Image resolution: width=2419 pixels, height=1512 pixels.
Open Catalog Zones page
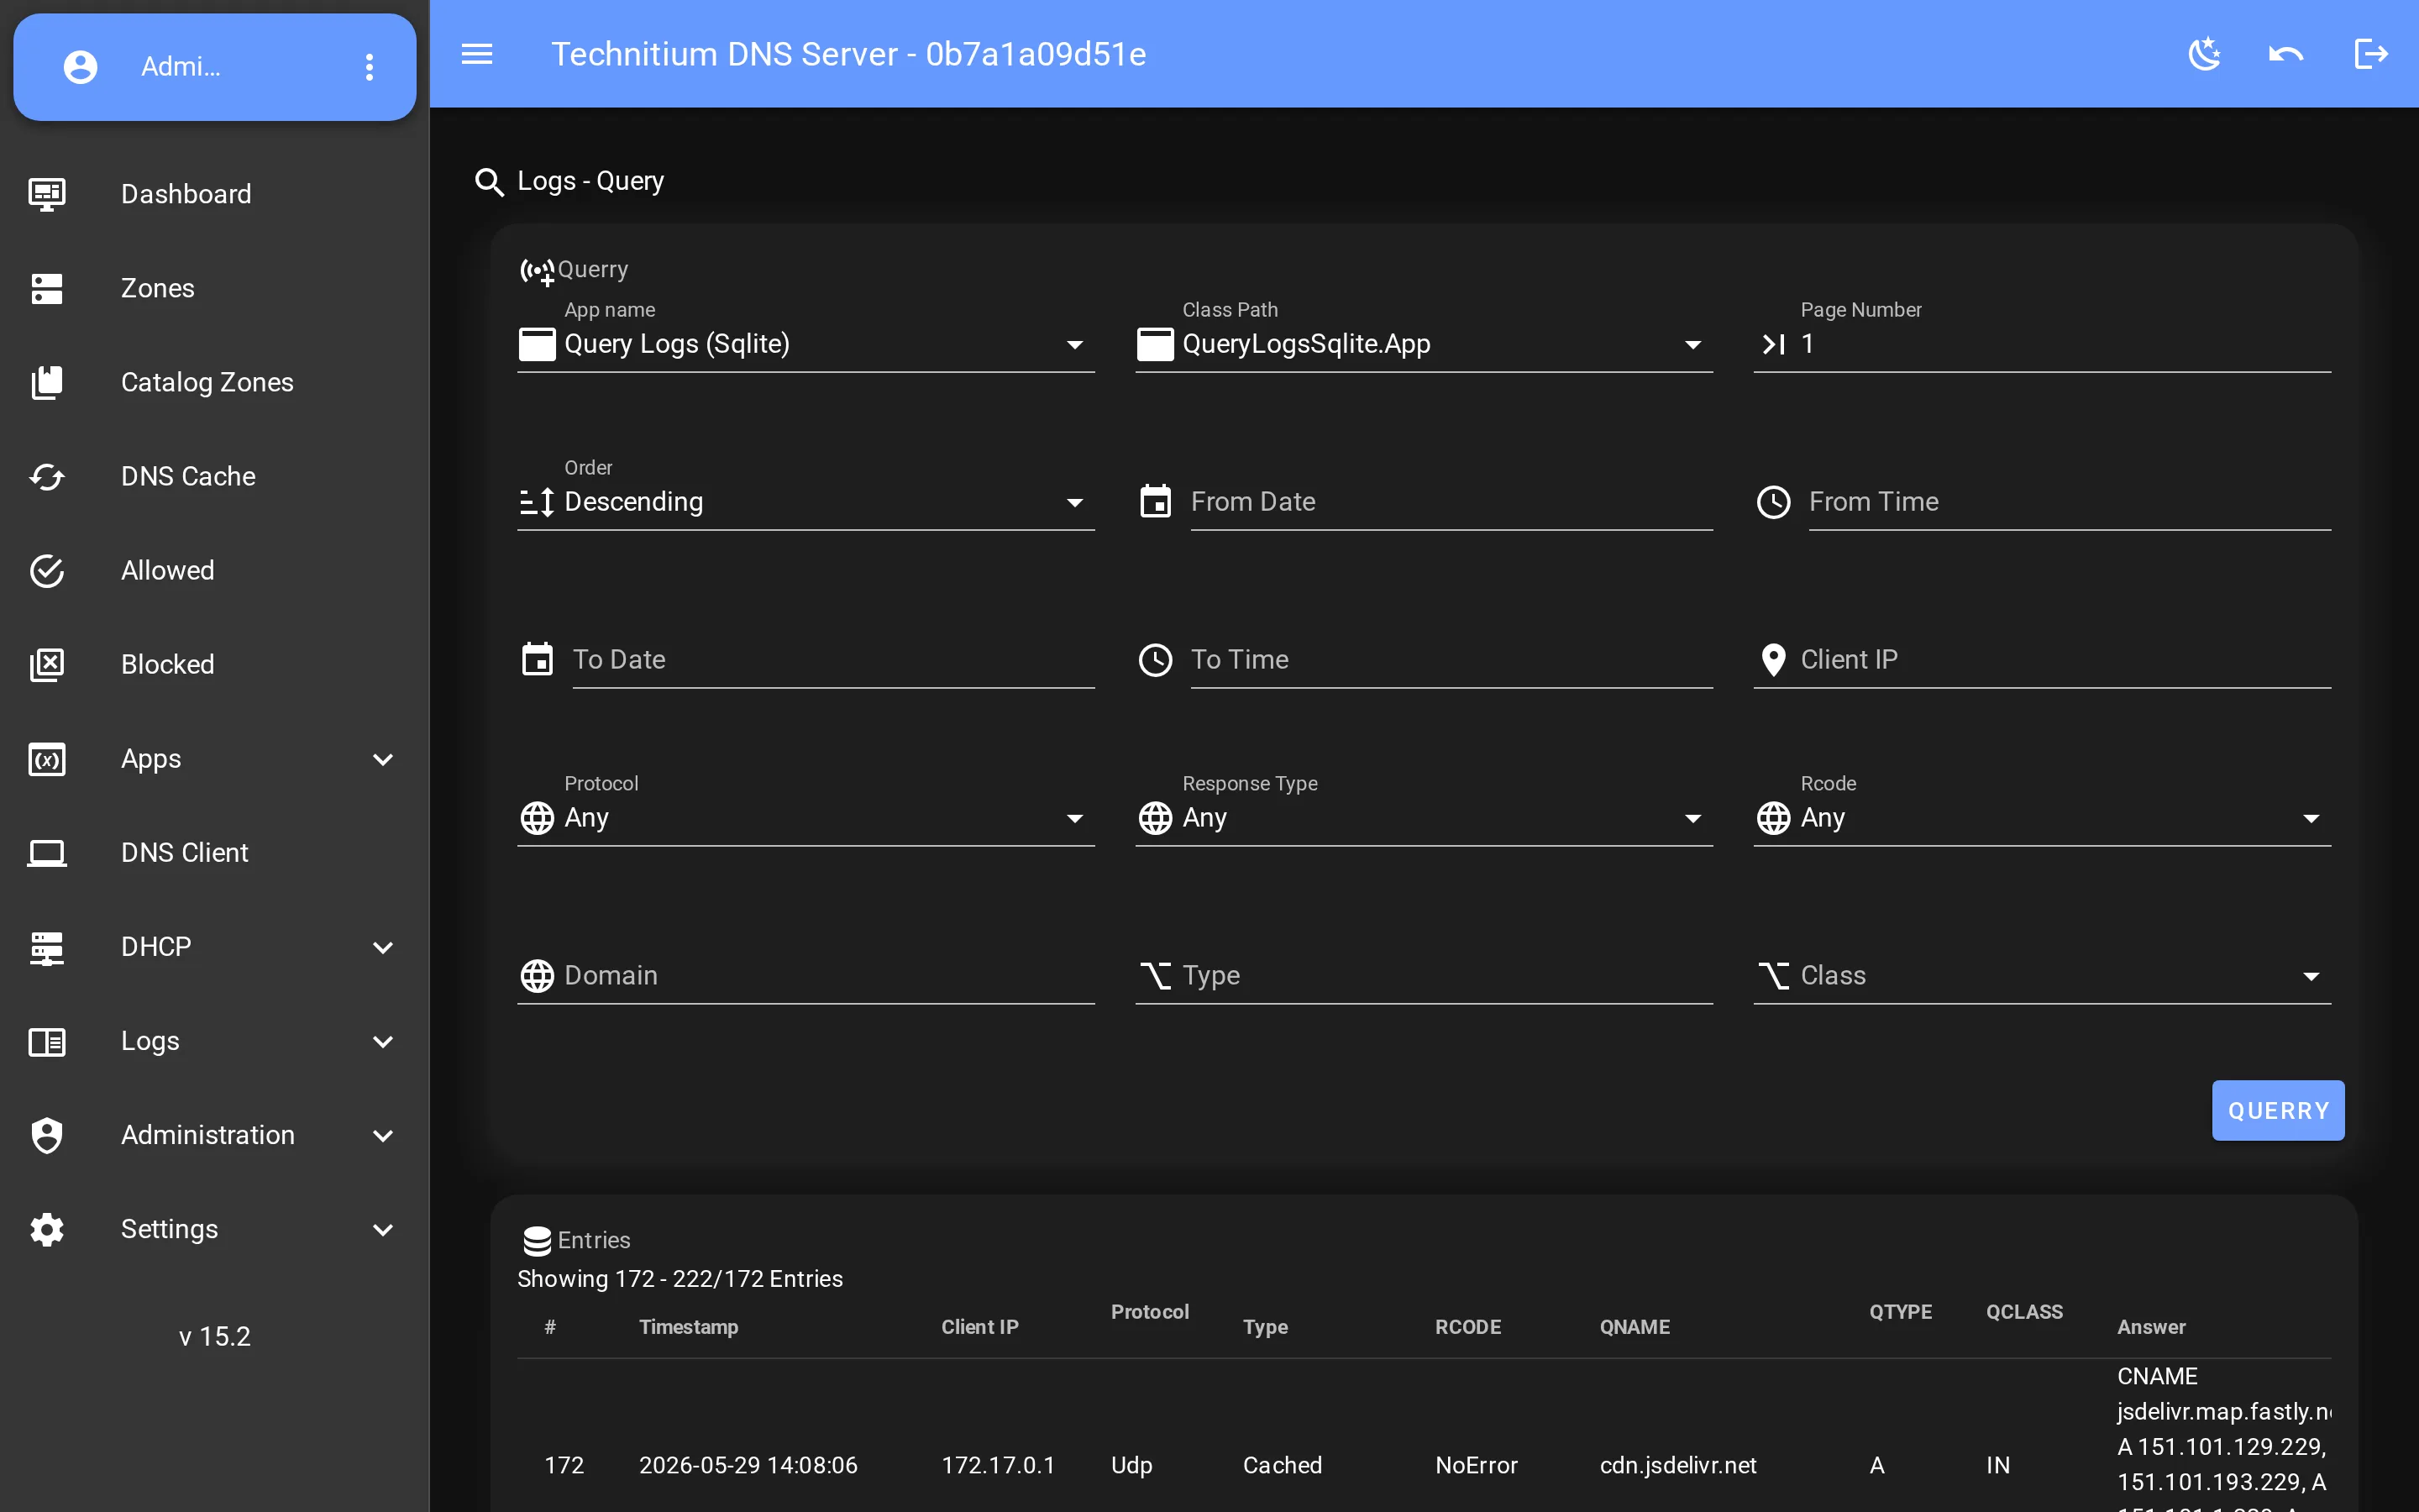pyautogui.click(x=215, y=382)
